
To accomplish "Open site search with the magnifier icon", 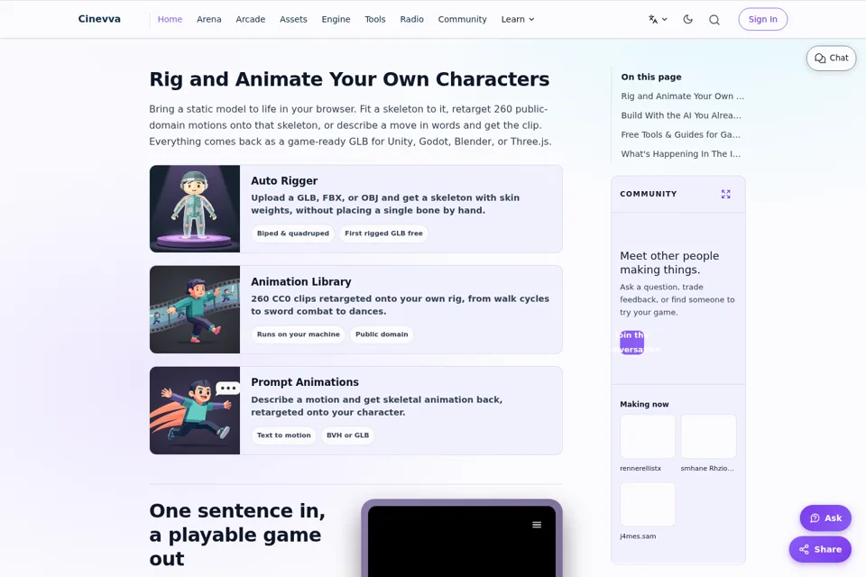I will [x=714, y=20].
